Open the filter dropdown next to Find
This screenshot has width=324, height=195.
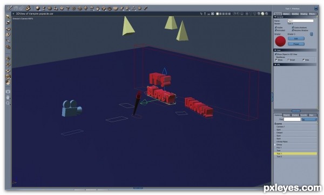click(309, 119)
